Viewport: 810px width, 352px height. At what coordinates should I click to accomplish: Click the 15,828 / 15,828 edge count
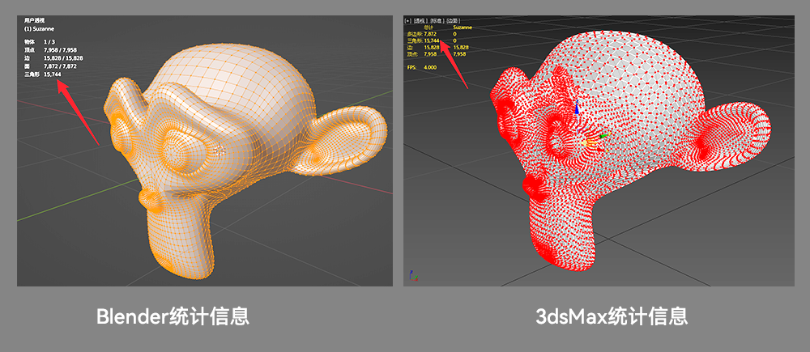(x=63, y=58)
